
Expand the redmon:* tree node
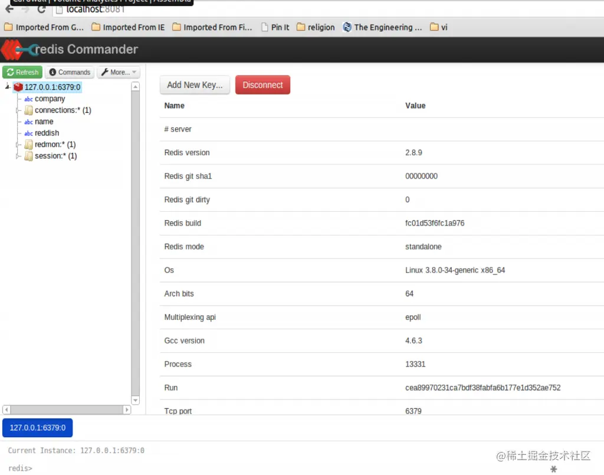[18, 144]
